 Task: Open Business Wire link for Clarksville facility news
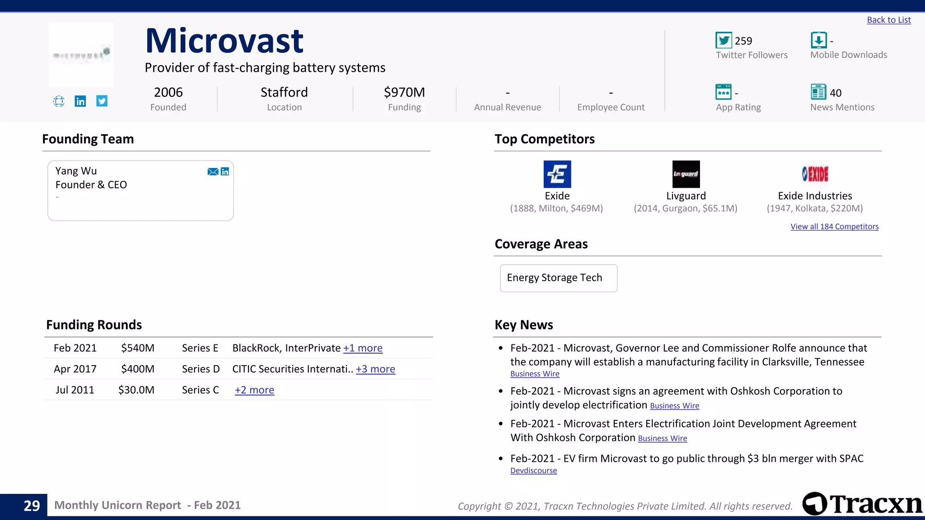(x=535, y=374)
